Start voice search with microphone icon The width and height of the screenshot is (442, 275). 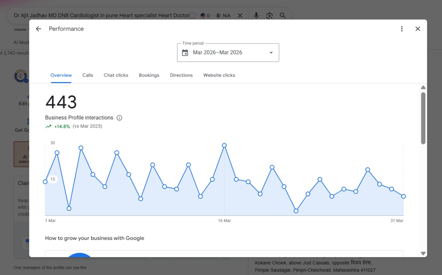256,16
